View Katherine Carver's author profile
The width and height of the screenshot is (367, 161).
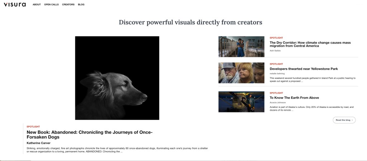[x=39, y=143]
